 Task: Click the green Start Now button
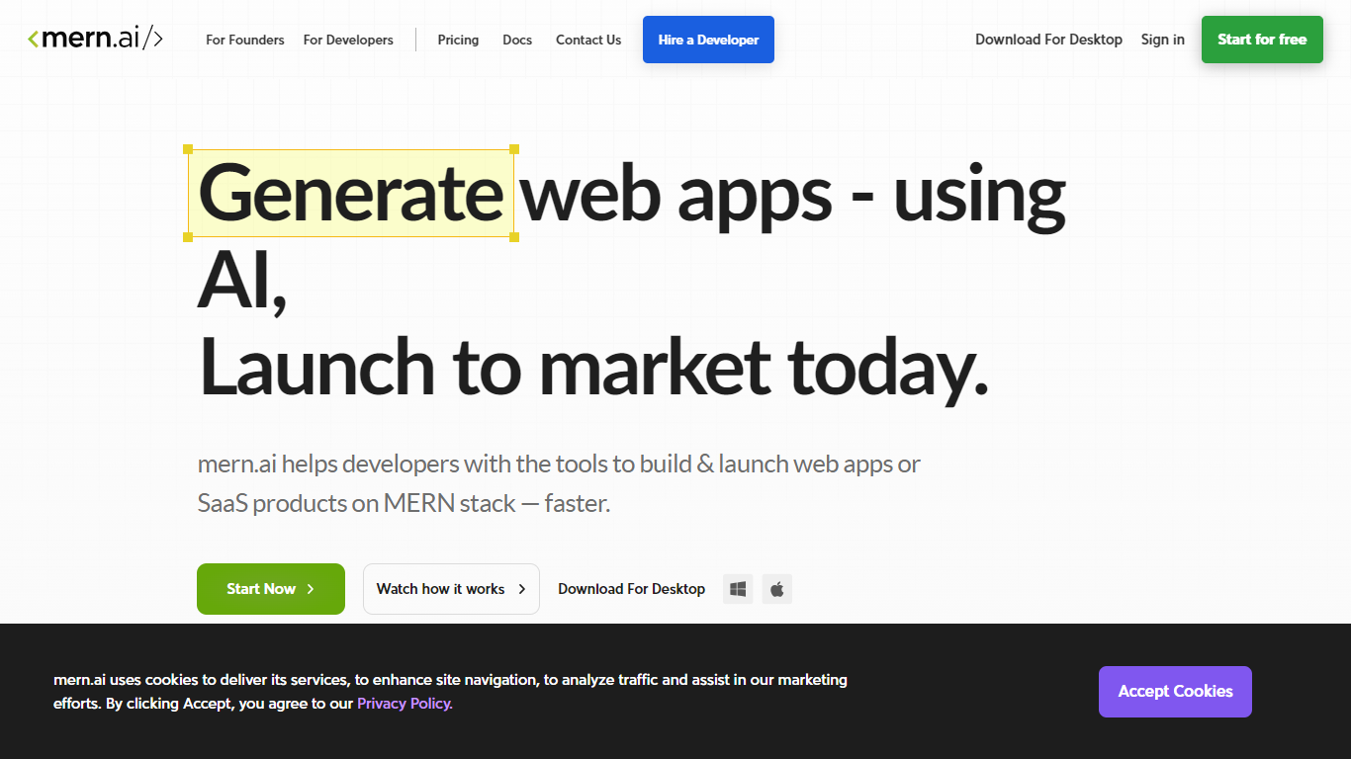coord(271,589)
